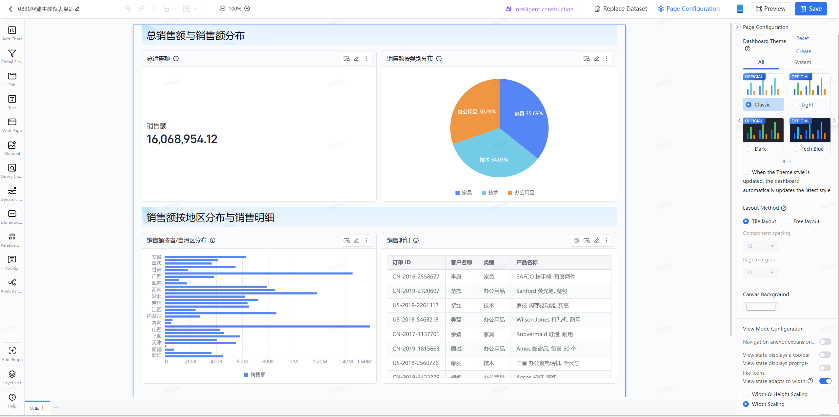The image size is (839, 417).
Task: Expand the alignment tool dropdown arrow
Action: click(x=195, y=9)
